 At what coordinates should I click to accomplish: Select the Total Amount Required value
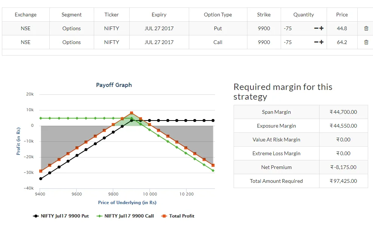pyautogui.click(x=343, y=181)
